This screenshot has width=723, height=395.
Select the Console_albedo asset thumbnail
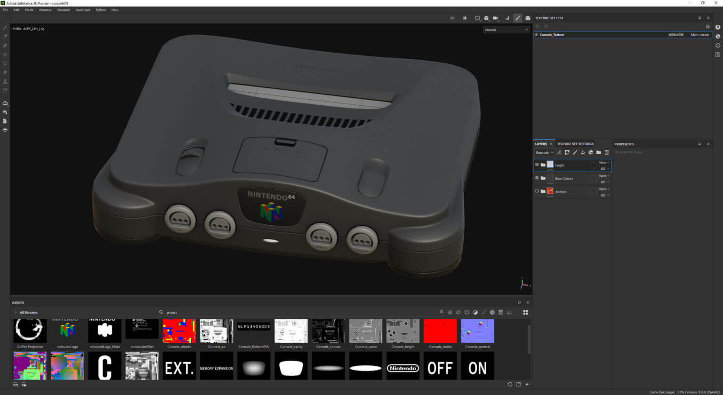coord(179,331)
